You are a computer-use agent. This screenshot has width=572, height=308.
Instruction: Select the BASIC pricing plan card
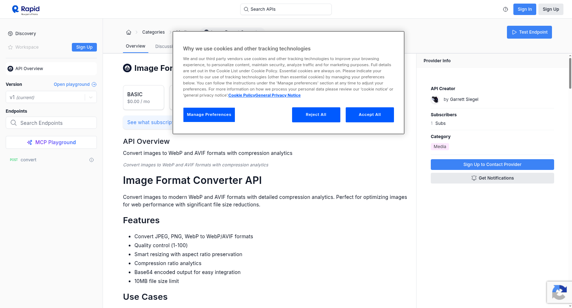coord(143,97)
